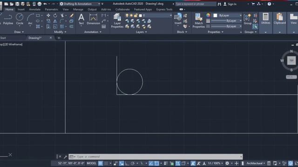The height and width of the screenshot is (167, 298).
Task: Select the Polyline drawing tool
Action: point(8,19)
